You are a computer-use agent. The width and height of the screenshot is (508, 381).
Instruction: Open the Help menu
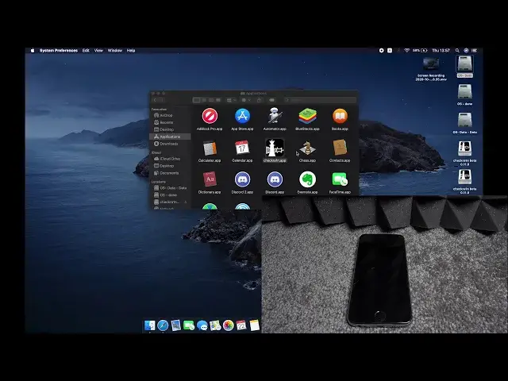(x=131, y=51)
